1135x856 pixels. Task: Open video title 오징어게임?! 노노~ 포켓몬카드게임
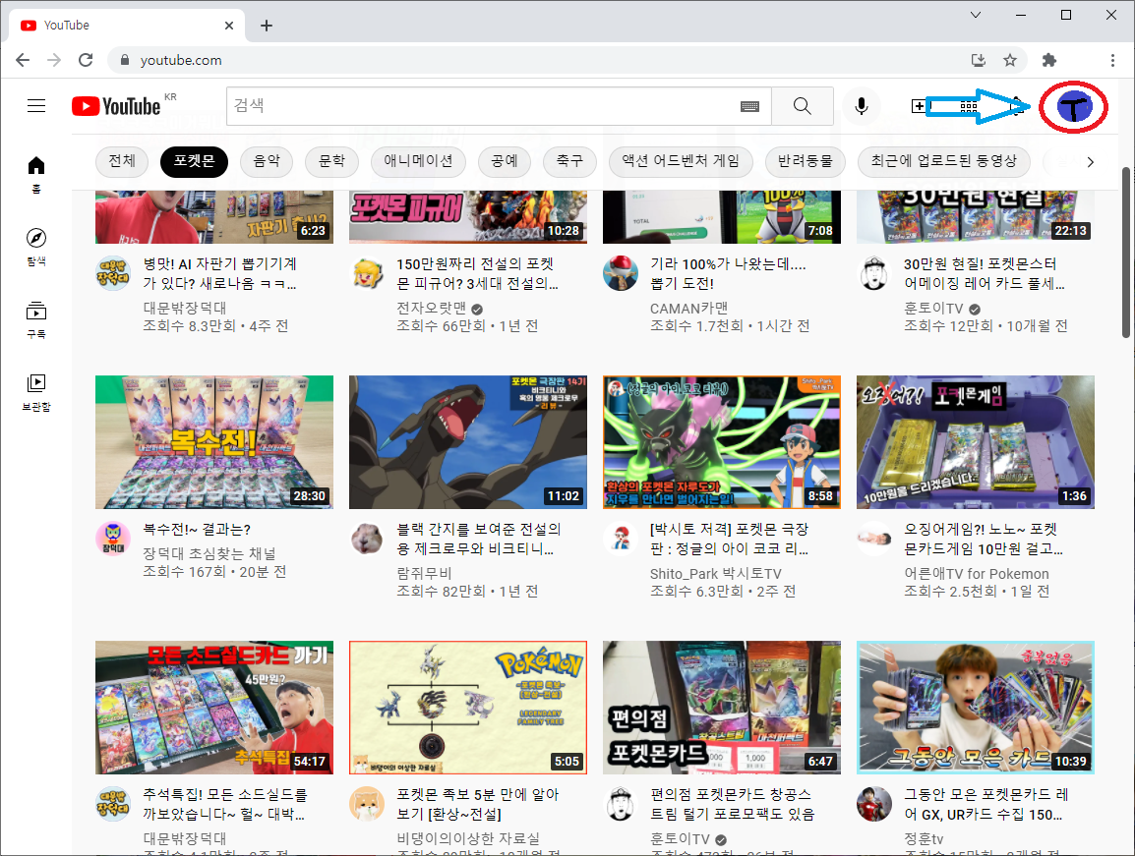[983, 540]
